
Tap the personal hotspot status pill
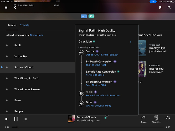coord(153,2)
